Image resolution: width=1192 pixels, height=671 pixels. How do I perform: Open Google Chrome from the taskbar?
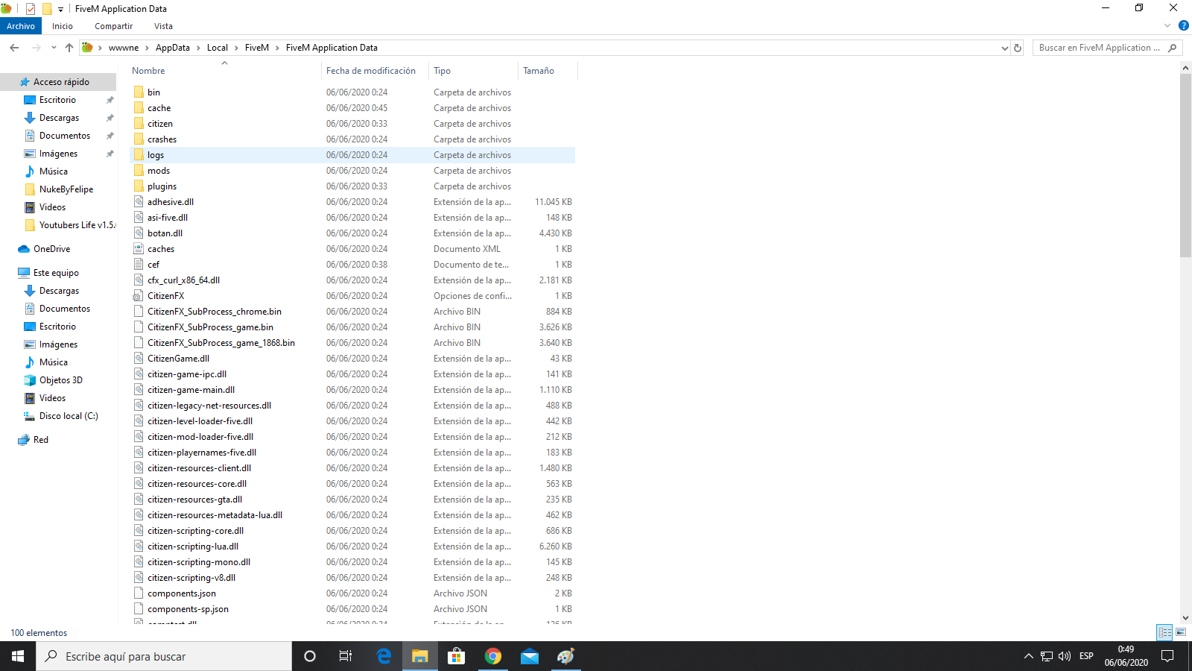tap(492, 656)
